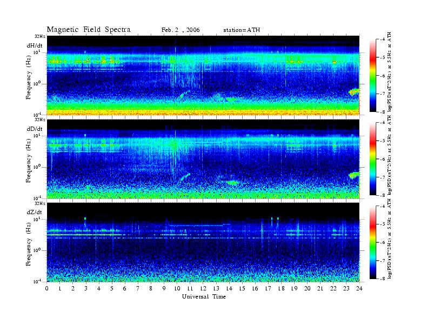The image size is (428, 331).
Task: Click the "dZ/dt" panel label
Action: (x=35, y=212)
